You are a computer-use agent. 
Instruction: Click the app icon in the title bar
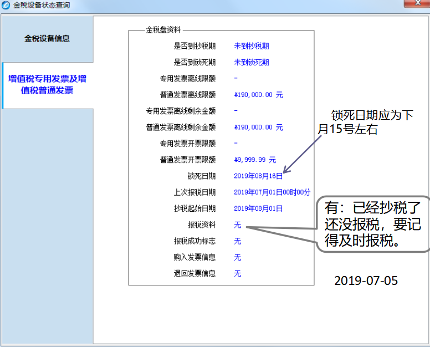tap(6, 5)
